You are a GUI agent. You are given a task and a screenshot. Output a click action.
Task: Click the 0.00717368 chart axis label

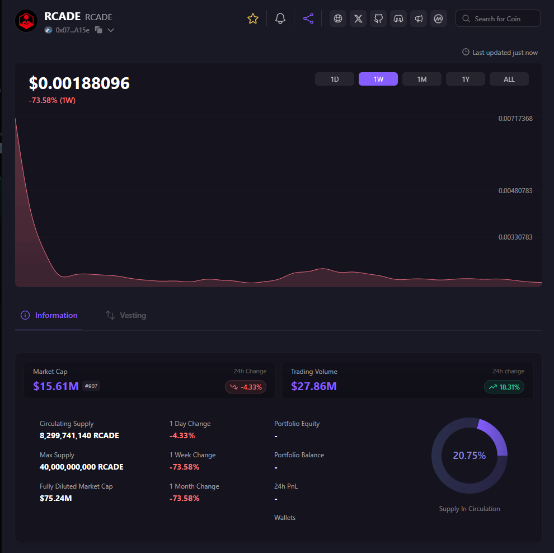[x=515, y=118]
